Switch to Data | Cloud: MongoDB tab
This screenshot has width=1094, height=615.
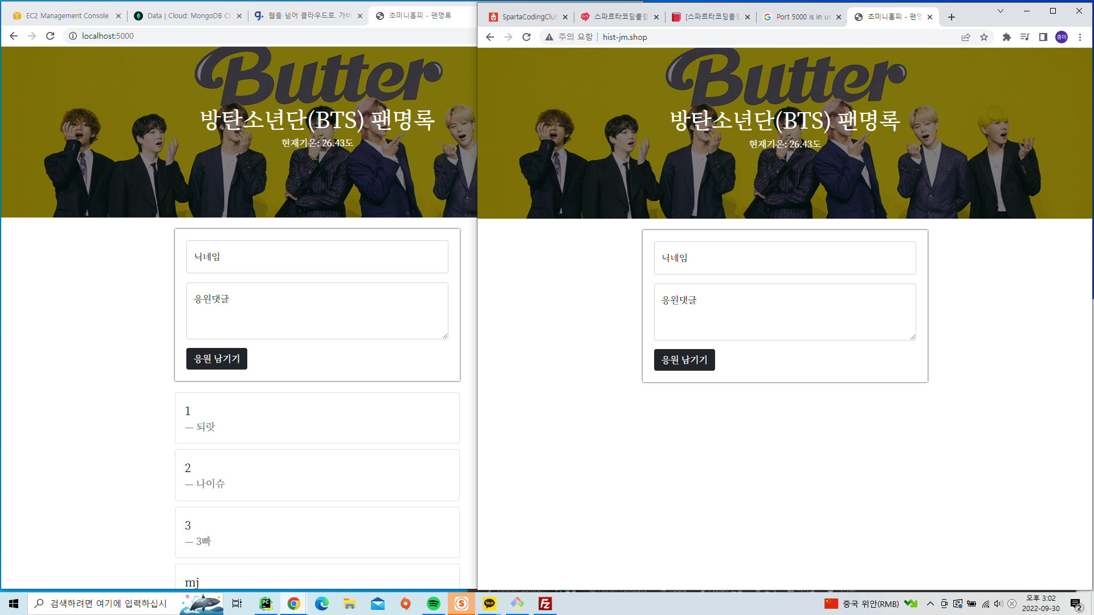pyautogui.click(x=188, y=16)
